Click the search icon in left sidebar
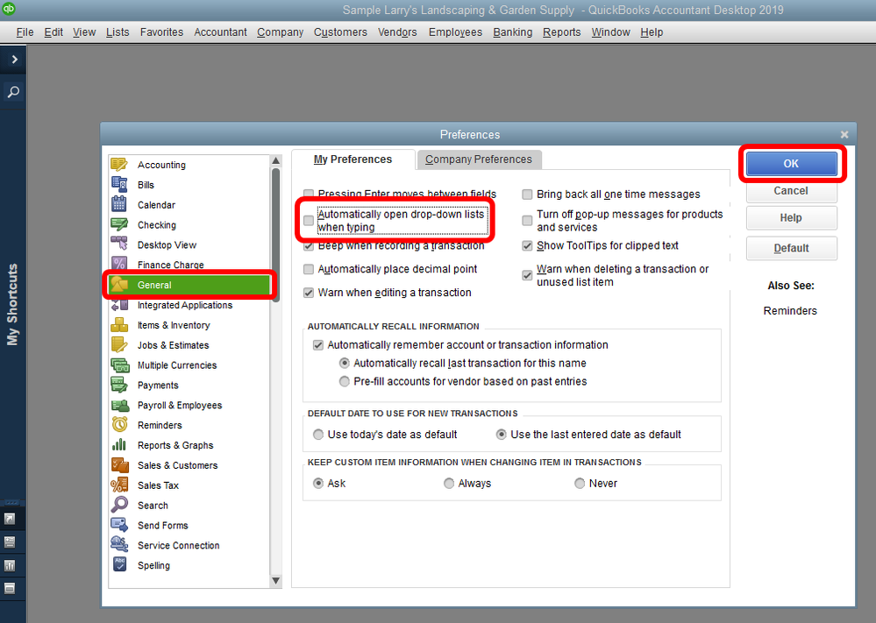This screenshot has height=623, width=876. (13, 91)
